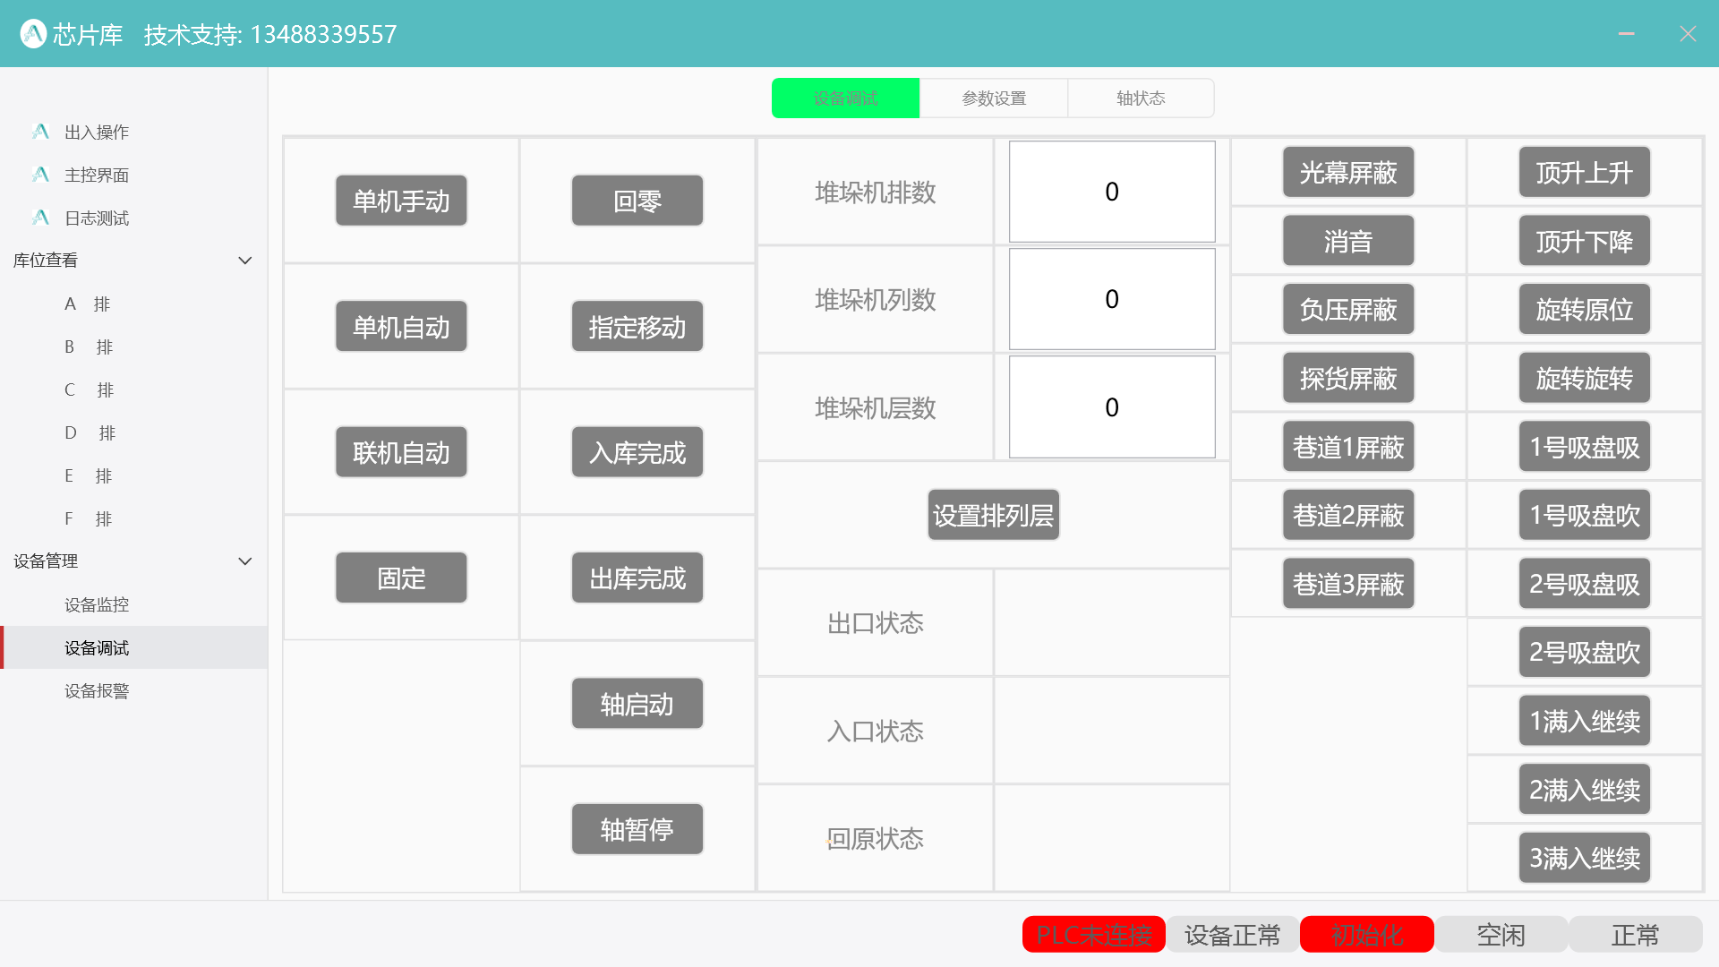Toggle the 光幕屏蔽 shield
Viewport: 1719px width, 967px height.
tap(1347, 172)
